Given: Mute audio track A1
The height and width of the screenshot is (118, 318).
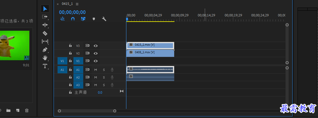Looking at the screenshot, I should coord(96,70).
